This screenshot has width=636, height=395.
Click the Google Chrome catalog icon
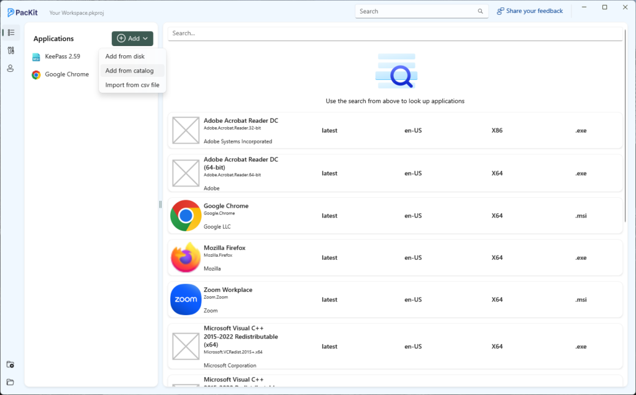tap(186, 216)
